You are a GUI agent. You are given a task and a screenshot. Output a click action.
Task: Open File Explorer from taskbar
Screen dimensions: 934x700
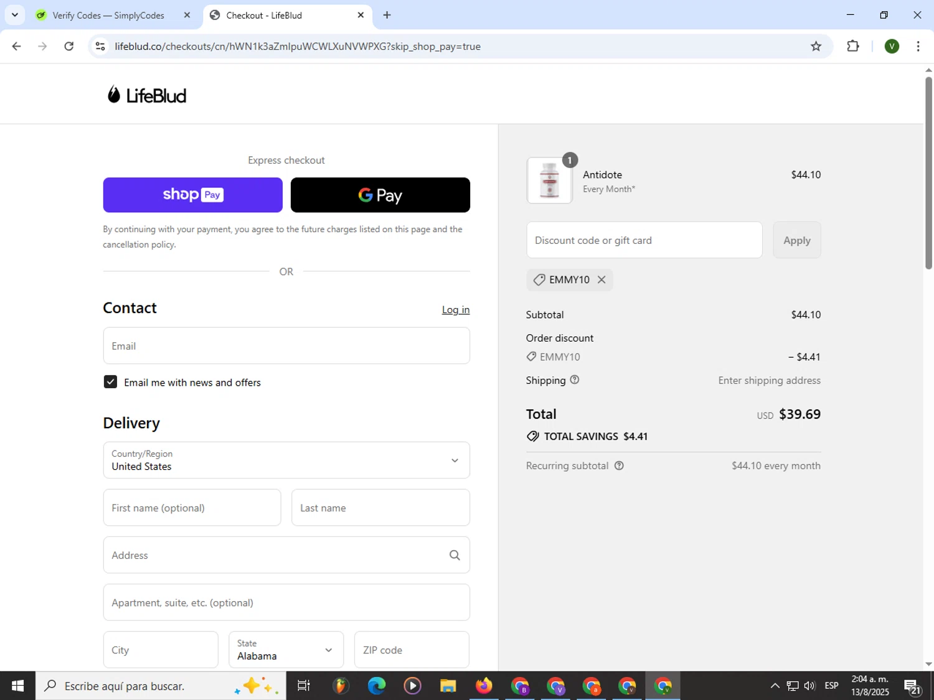[x=448, y=686]
